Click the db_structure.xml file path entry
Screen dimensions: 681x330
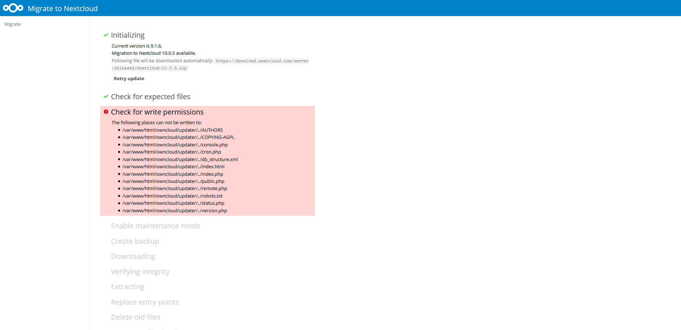click(x=180, y=159)
